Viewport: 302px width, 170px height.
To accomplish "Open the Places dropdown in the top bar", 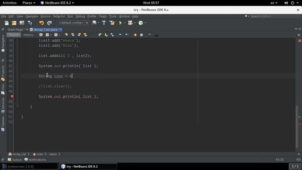I will click(x=29, y=3).
